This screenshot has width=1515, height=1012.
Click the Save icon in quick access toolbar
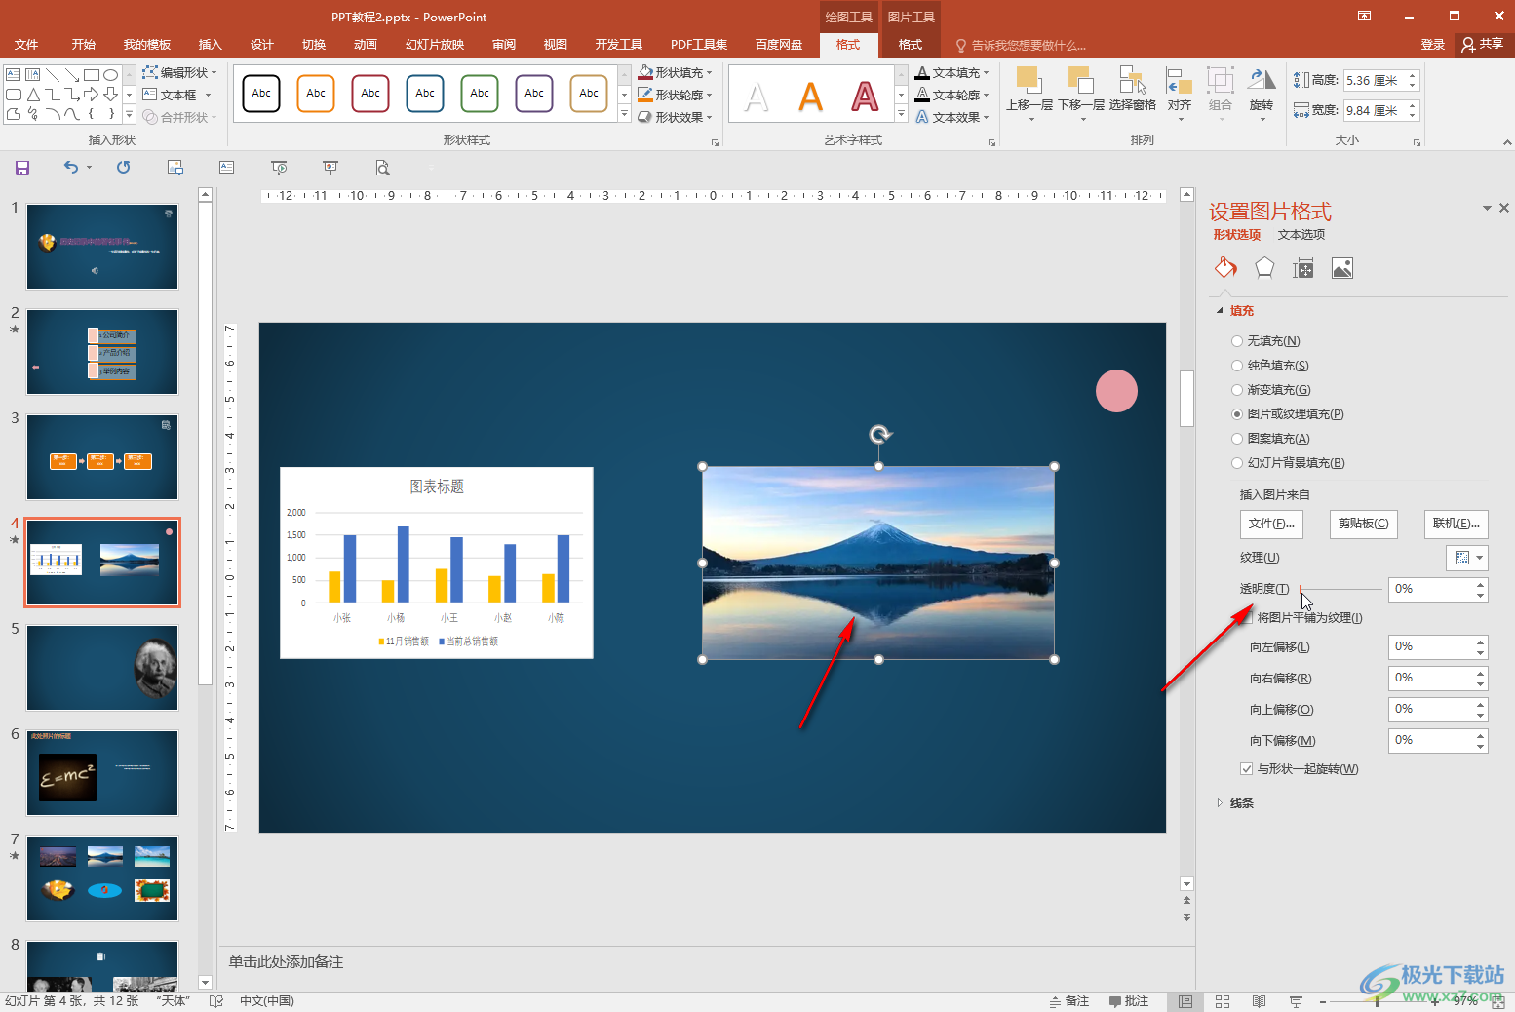22,168
